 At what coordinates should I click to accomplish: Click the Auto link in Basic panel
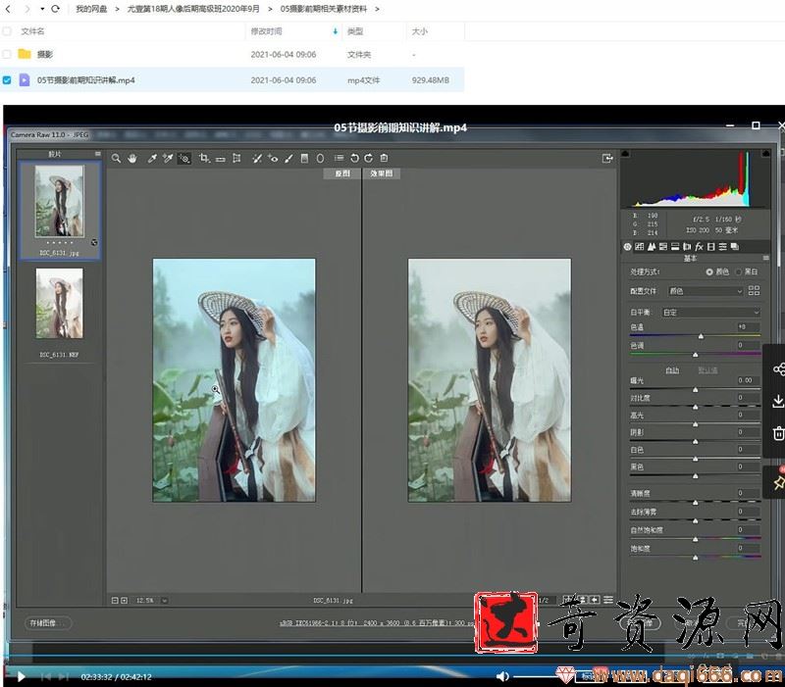tap(672, 370)
